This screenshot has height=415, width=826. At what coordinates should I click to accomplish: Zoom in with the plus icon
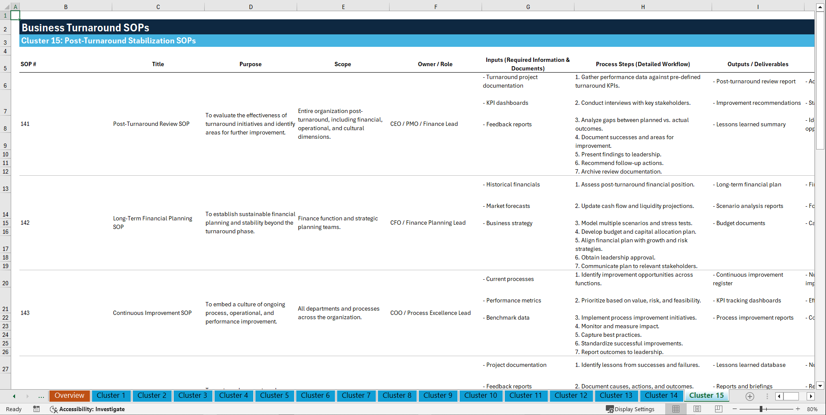coord(798,409)
